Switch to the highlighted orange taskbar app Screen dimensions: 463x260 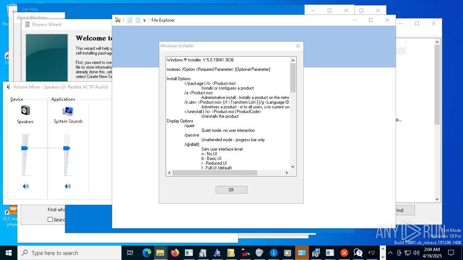point(302,253)
